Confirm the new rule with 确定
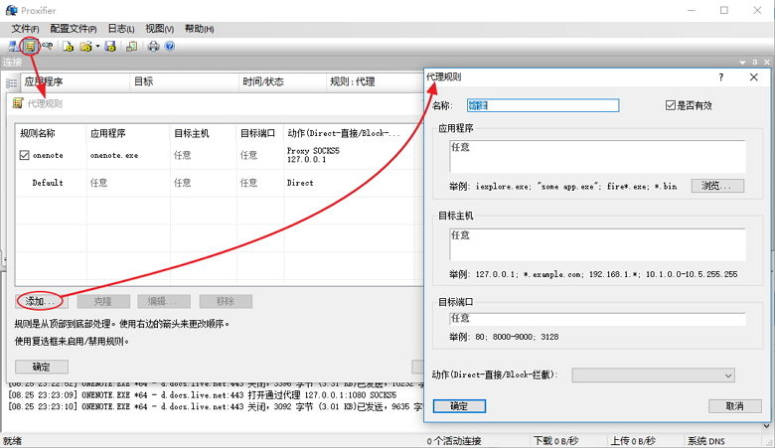The image size is (775, 448). (x=459, y=406)
